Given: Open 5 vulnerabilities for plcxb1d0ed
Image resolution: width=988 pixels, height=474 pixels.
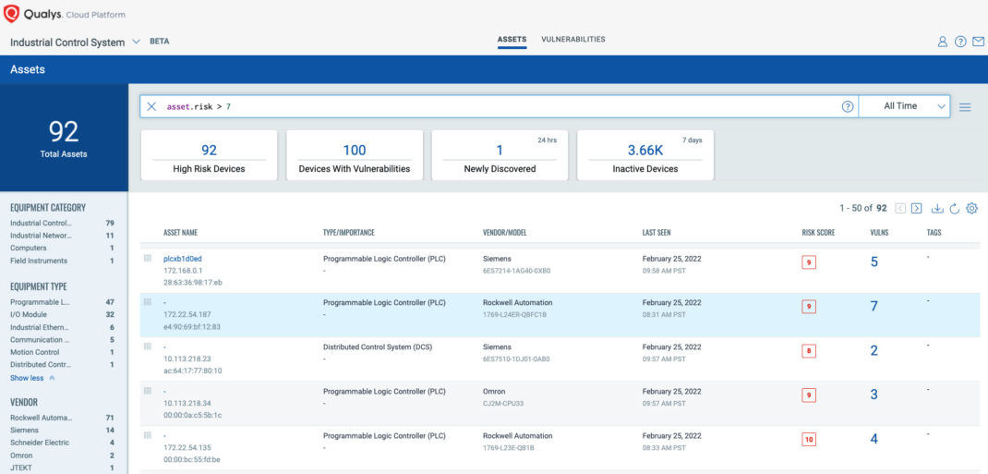Looking at the screenshot, I should [874, 261].
